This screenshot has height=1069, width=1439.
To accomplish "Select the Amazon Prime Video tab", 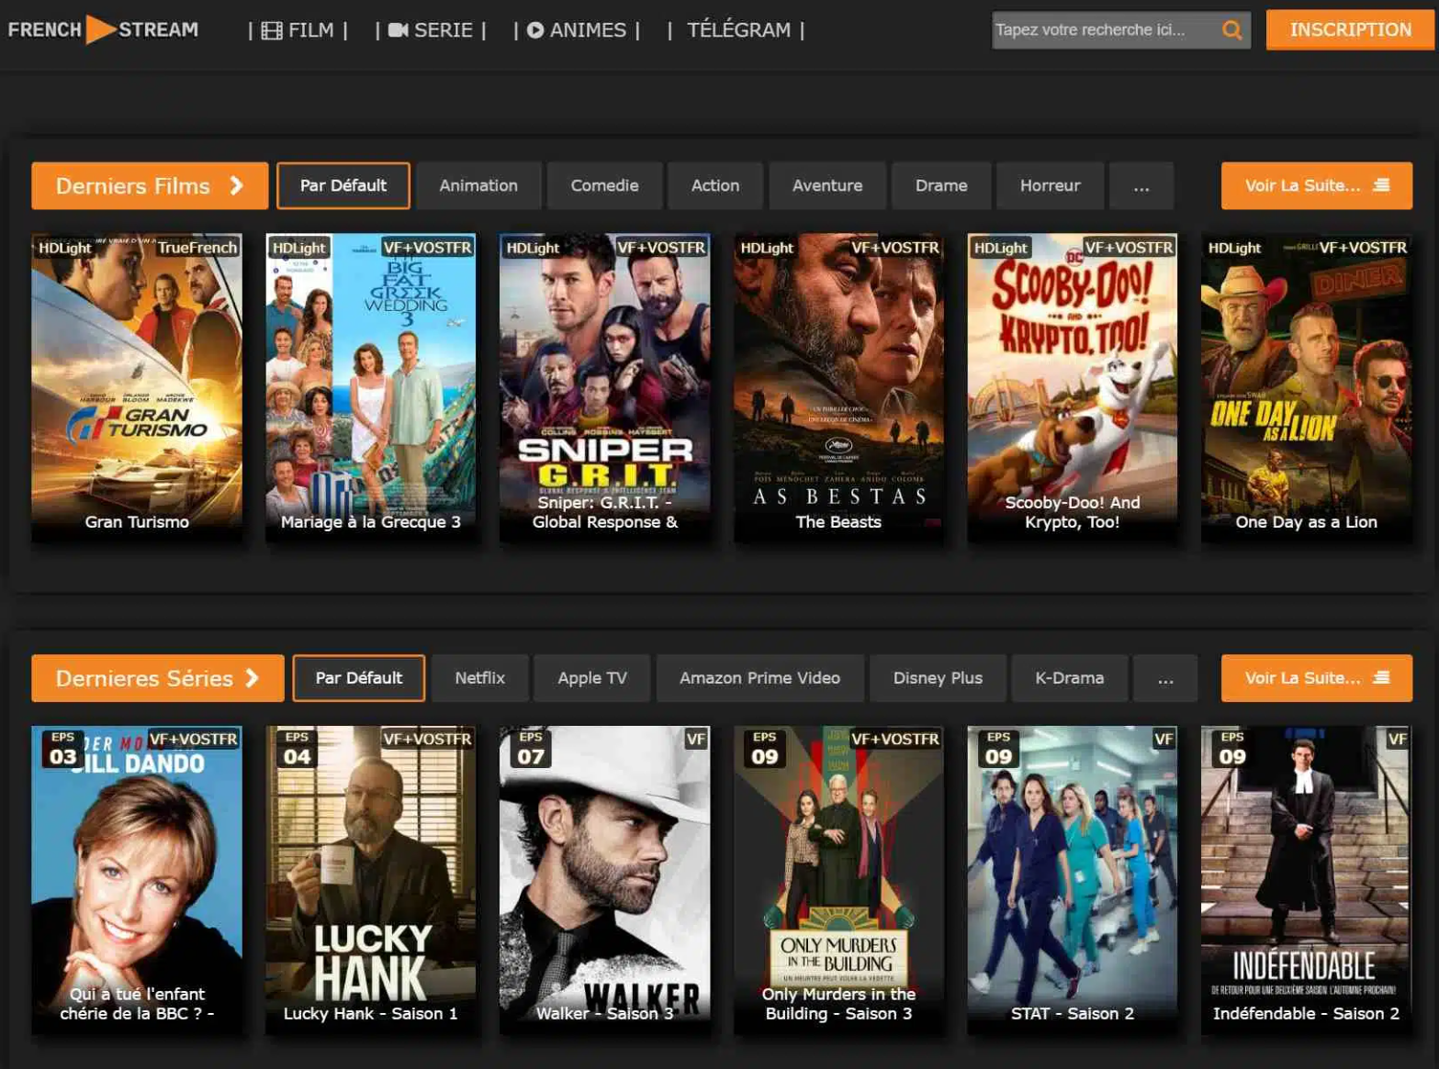I will coord(759,678).
